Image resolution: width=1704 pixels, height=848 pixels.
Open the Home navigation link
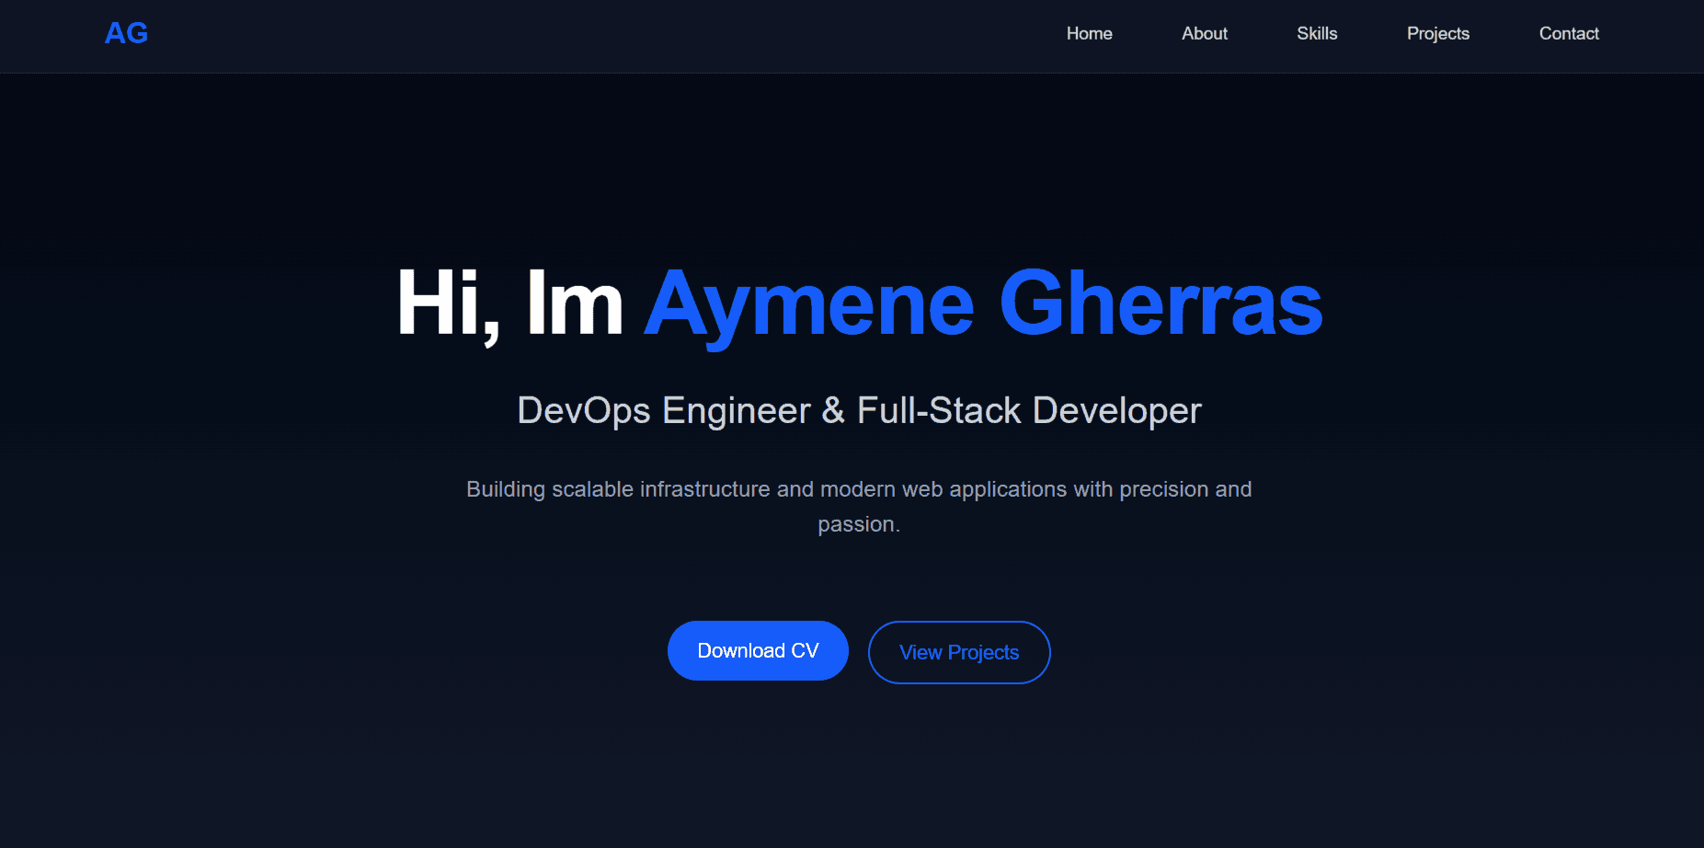click(x=1089, y=34)
